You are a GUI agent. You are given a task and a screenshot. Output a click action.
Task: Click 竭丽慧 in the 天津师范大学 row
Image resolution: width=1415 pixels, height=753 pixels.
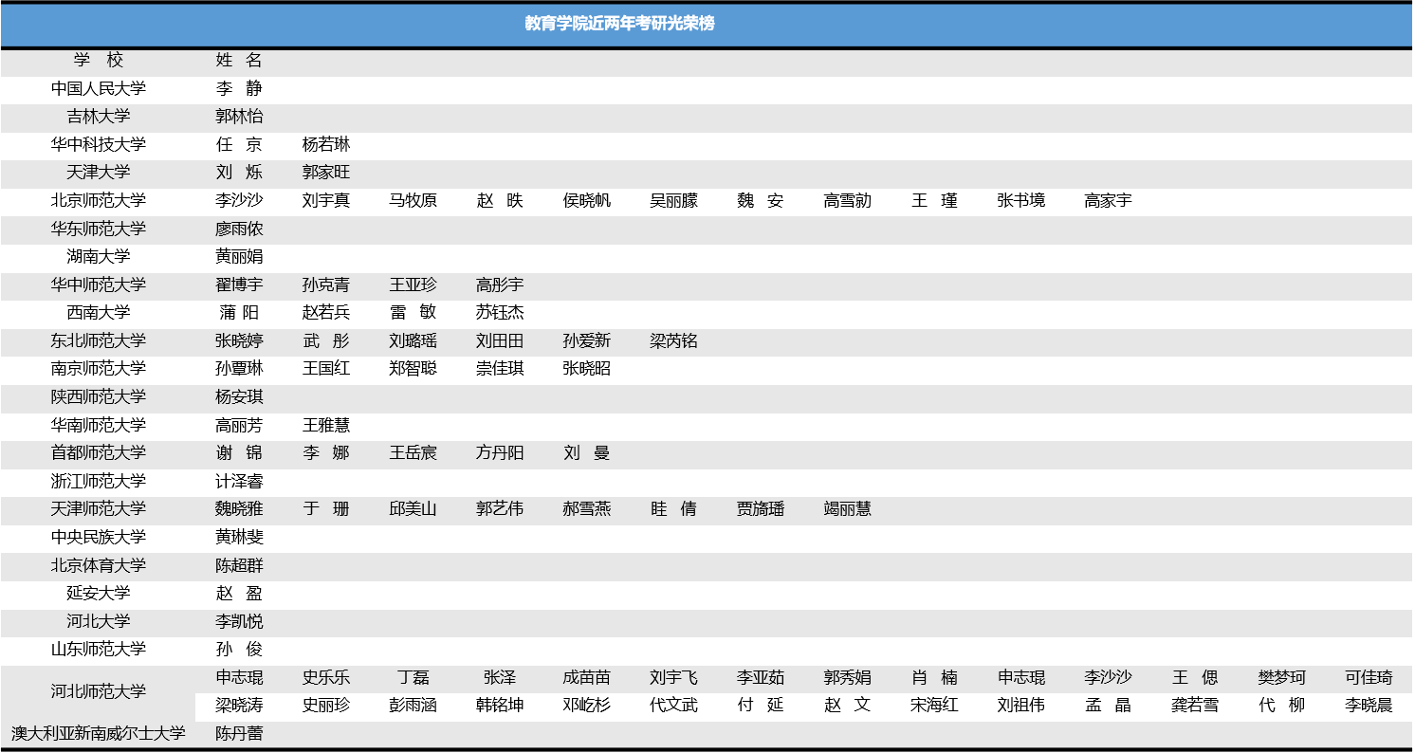click(847, 509)
